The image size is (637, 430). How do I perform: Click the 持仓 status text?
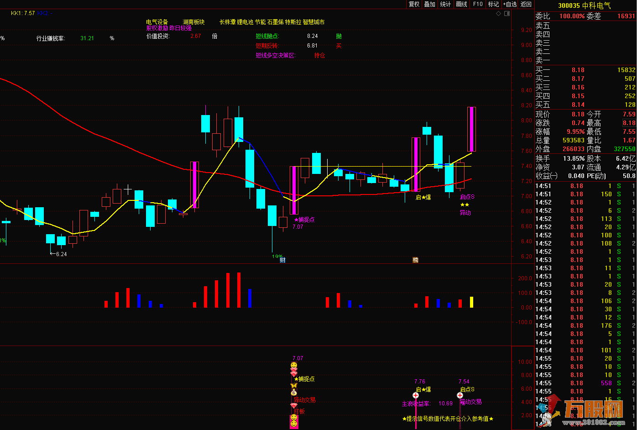(319, 56)
